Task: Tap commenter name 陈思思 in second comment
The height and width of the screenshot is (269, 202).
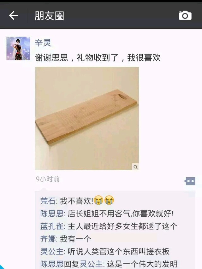Action: coord(52,213)
